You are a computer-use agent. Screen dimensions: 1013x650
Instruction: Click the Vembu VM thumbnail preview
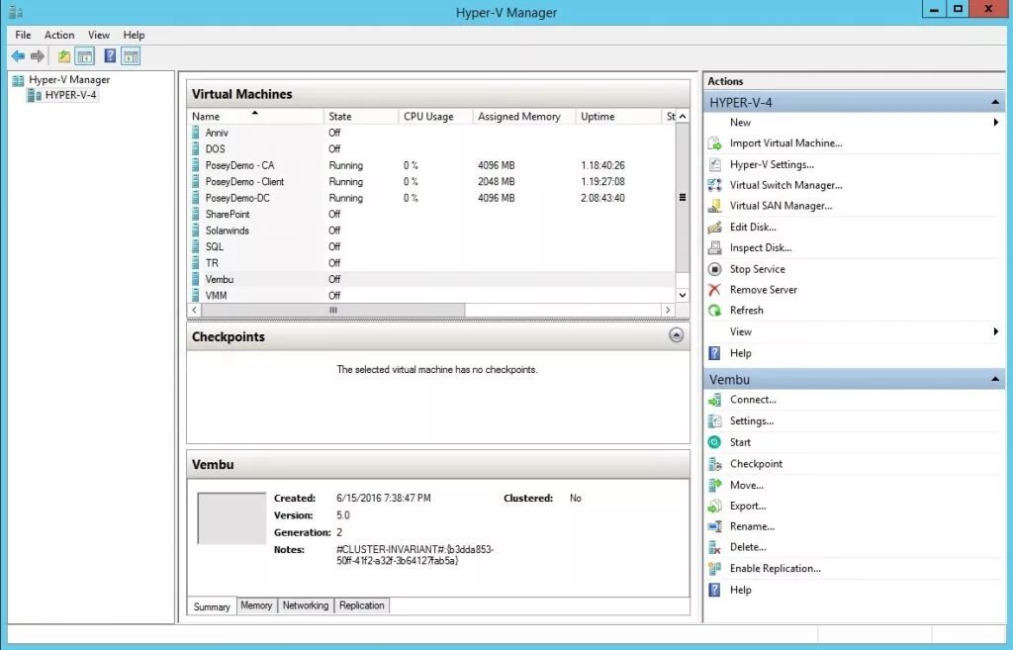pos(231,518)
